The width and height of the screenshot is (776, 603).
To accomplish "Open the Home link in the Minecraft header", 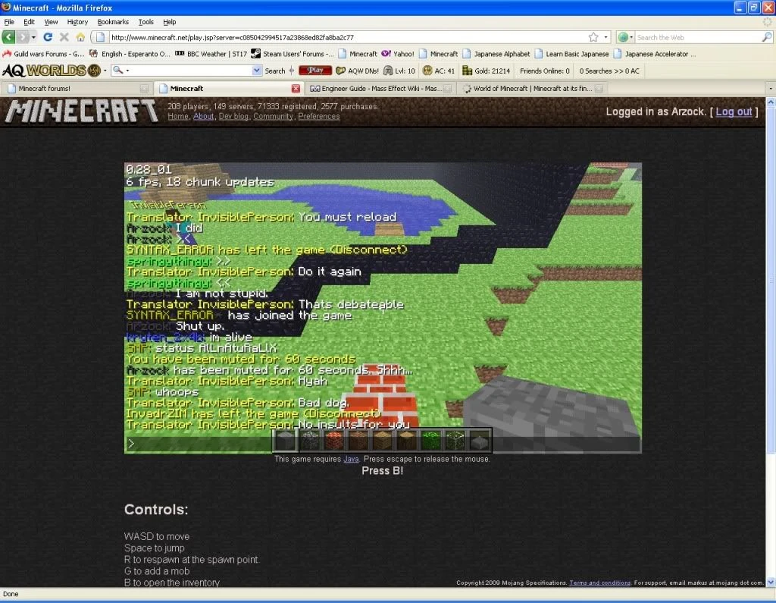I will click(x=177, y=117).
